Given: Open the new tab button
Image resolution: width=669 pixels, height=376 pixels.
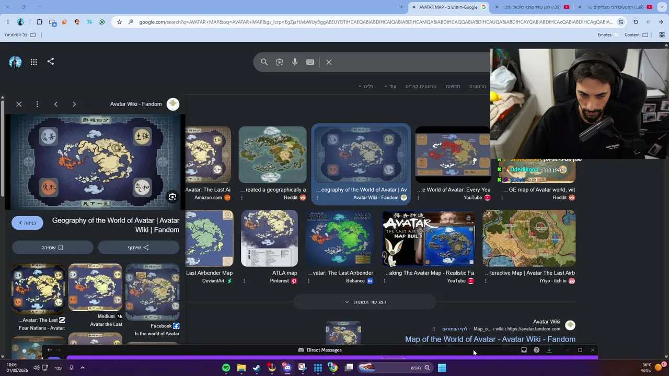Looking at the screenshot, I should point(401,7).
